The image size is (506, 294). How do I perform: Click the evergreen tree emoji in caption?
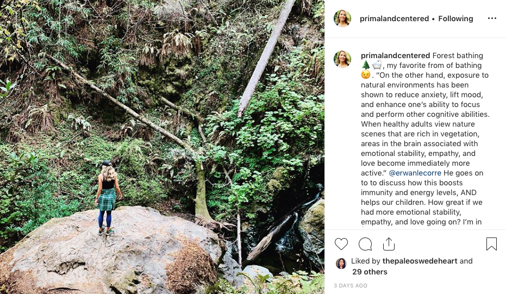point(365,66)
